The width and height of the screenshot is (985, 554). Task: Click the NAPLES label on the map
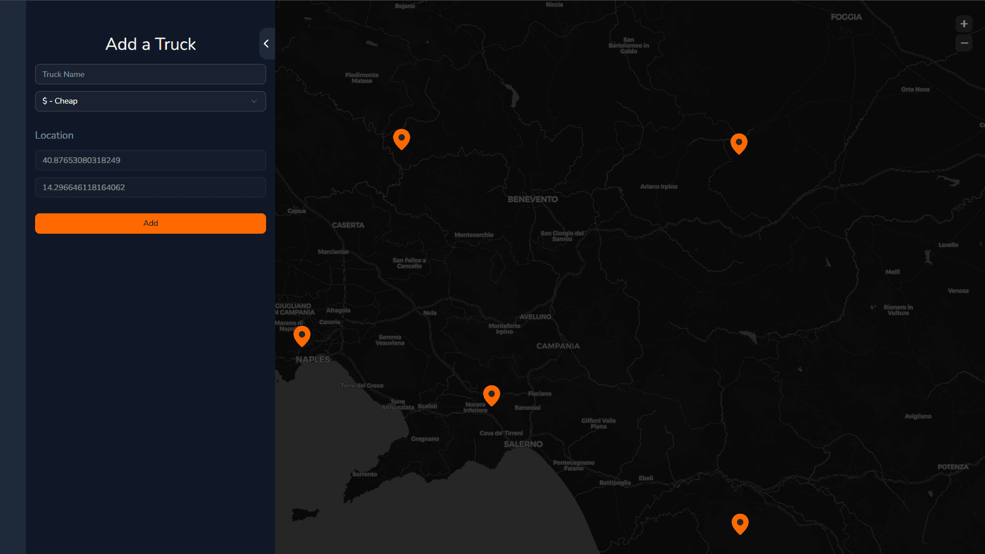tap(312, 359)
